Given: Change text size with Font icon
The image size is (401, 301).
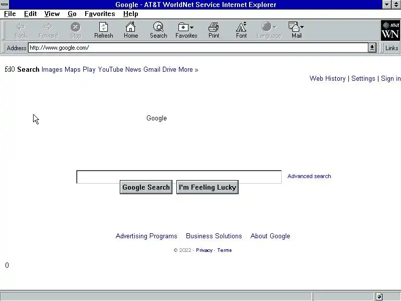Looking at the screenshot, I should [241, 27].
